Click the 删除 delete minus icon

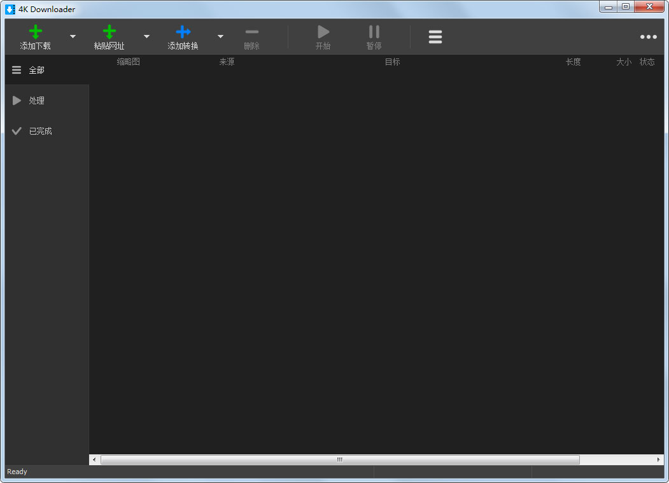pos(251,32)
